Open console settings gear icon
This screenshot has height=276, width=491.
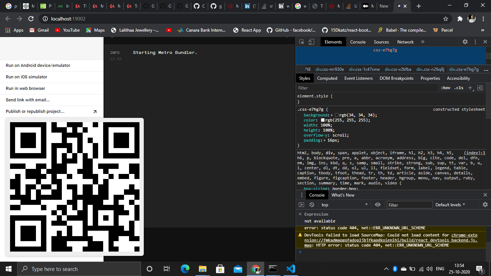coord(485,204)
